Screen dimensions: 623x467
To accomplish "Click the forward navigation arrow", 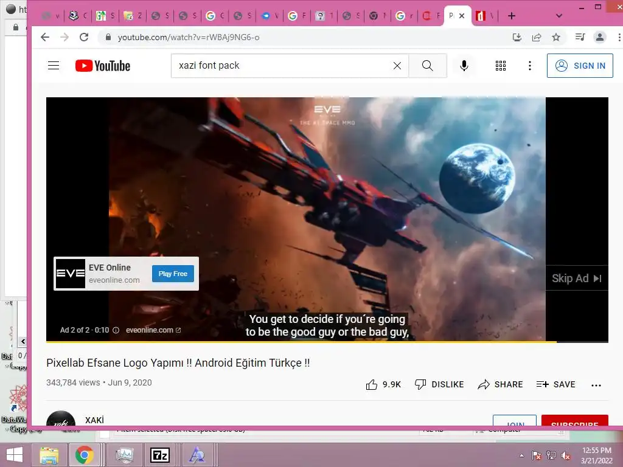I will pos(64,37).
